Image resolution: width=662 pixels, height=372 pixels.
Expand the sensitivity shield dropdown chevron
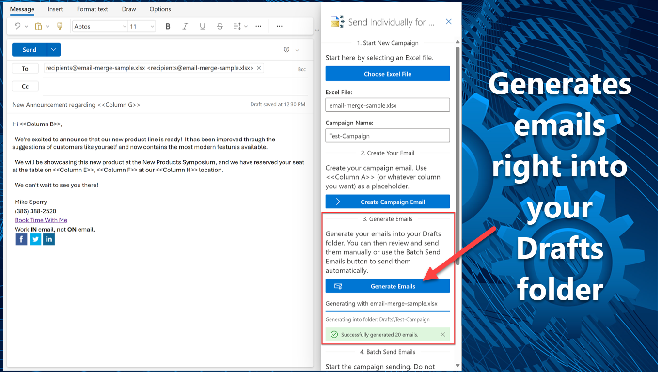(x=297, y=50)
